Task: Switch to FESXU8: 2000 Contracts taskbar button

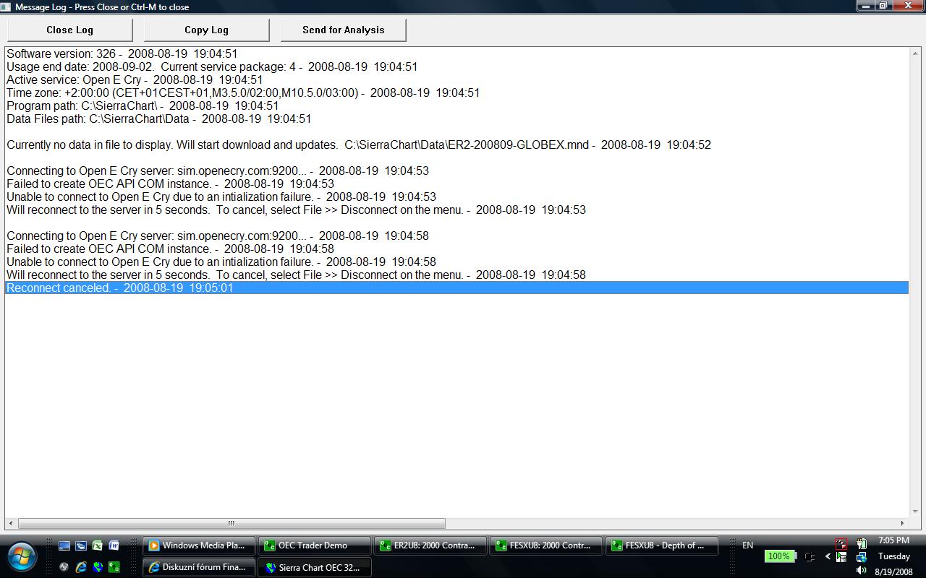Action: (546, 545)
